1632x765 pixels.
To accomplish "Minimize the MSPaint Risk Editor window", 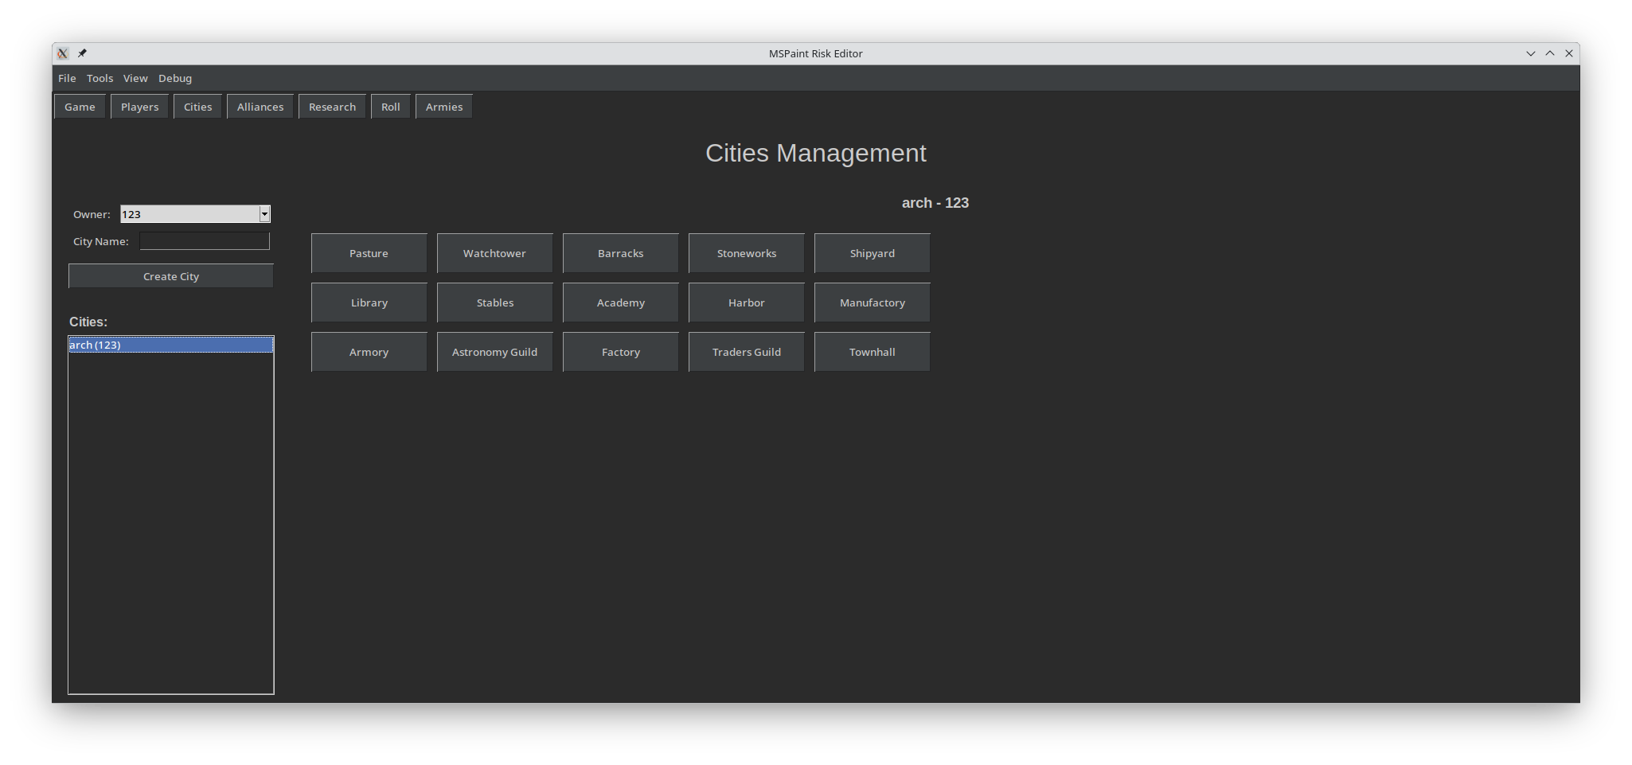I will [x=1530, y=53].
